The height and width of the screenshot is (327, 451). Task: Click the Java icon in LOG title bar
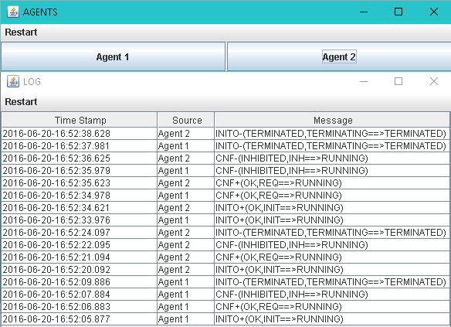[x=13, y=81]
